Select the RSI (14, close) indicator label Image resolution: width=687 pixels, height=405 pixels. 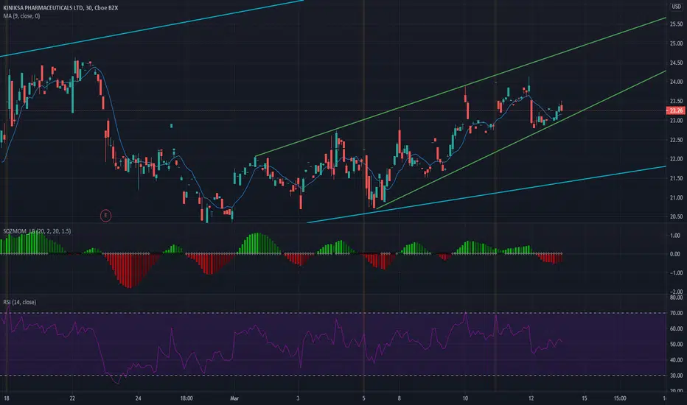[20, 302]
